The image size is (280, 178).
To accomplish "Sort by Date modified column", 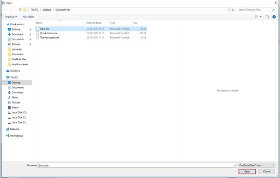I will click(x=94, y=23).
